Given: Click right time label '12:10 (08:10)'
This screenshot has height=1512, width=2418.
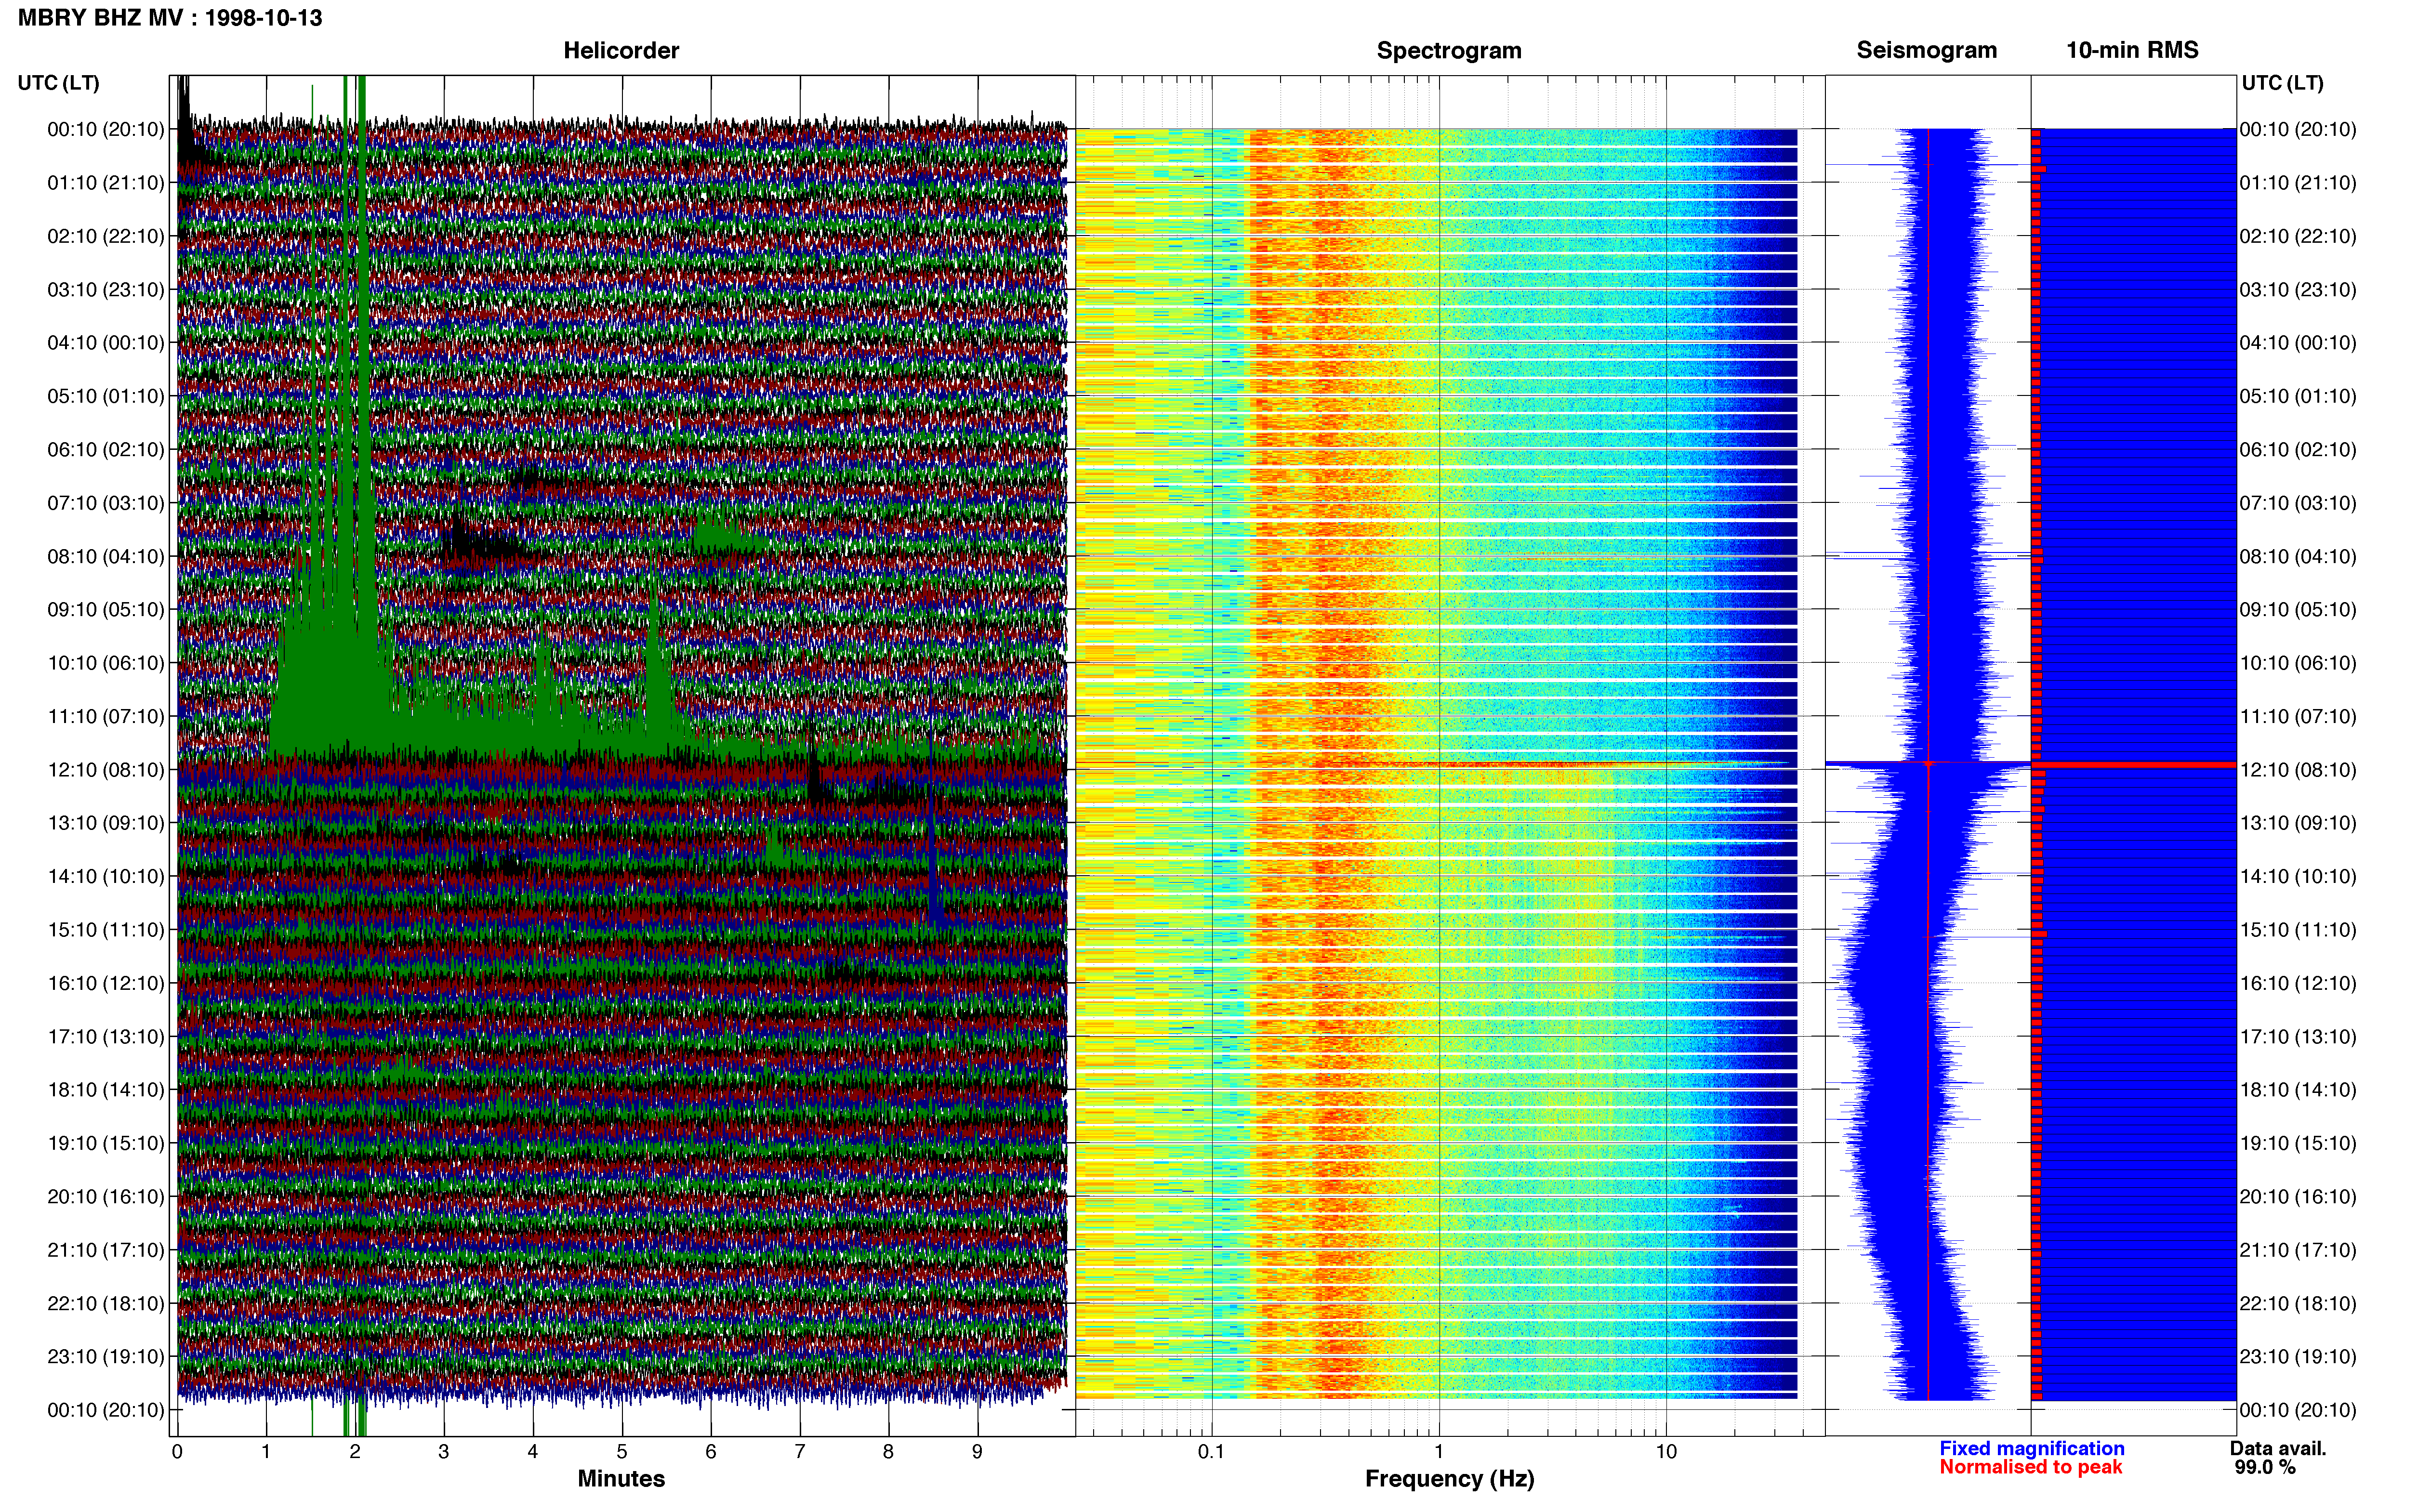Looking at the screenshot, I should (2298, 770).
